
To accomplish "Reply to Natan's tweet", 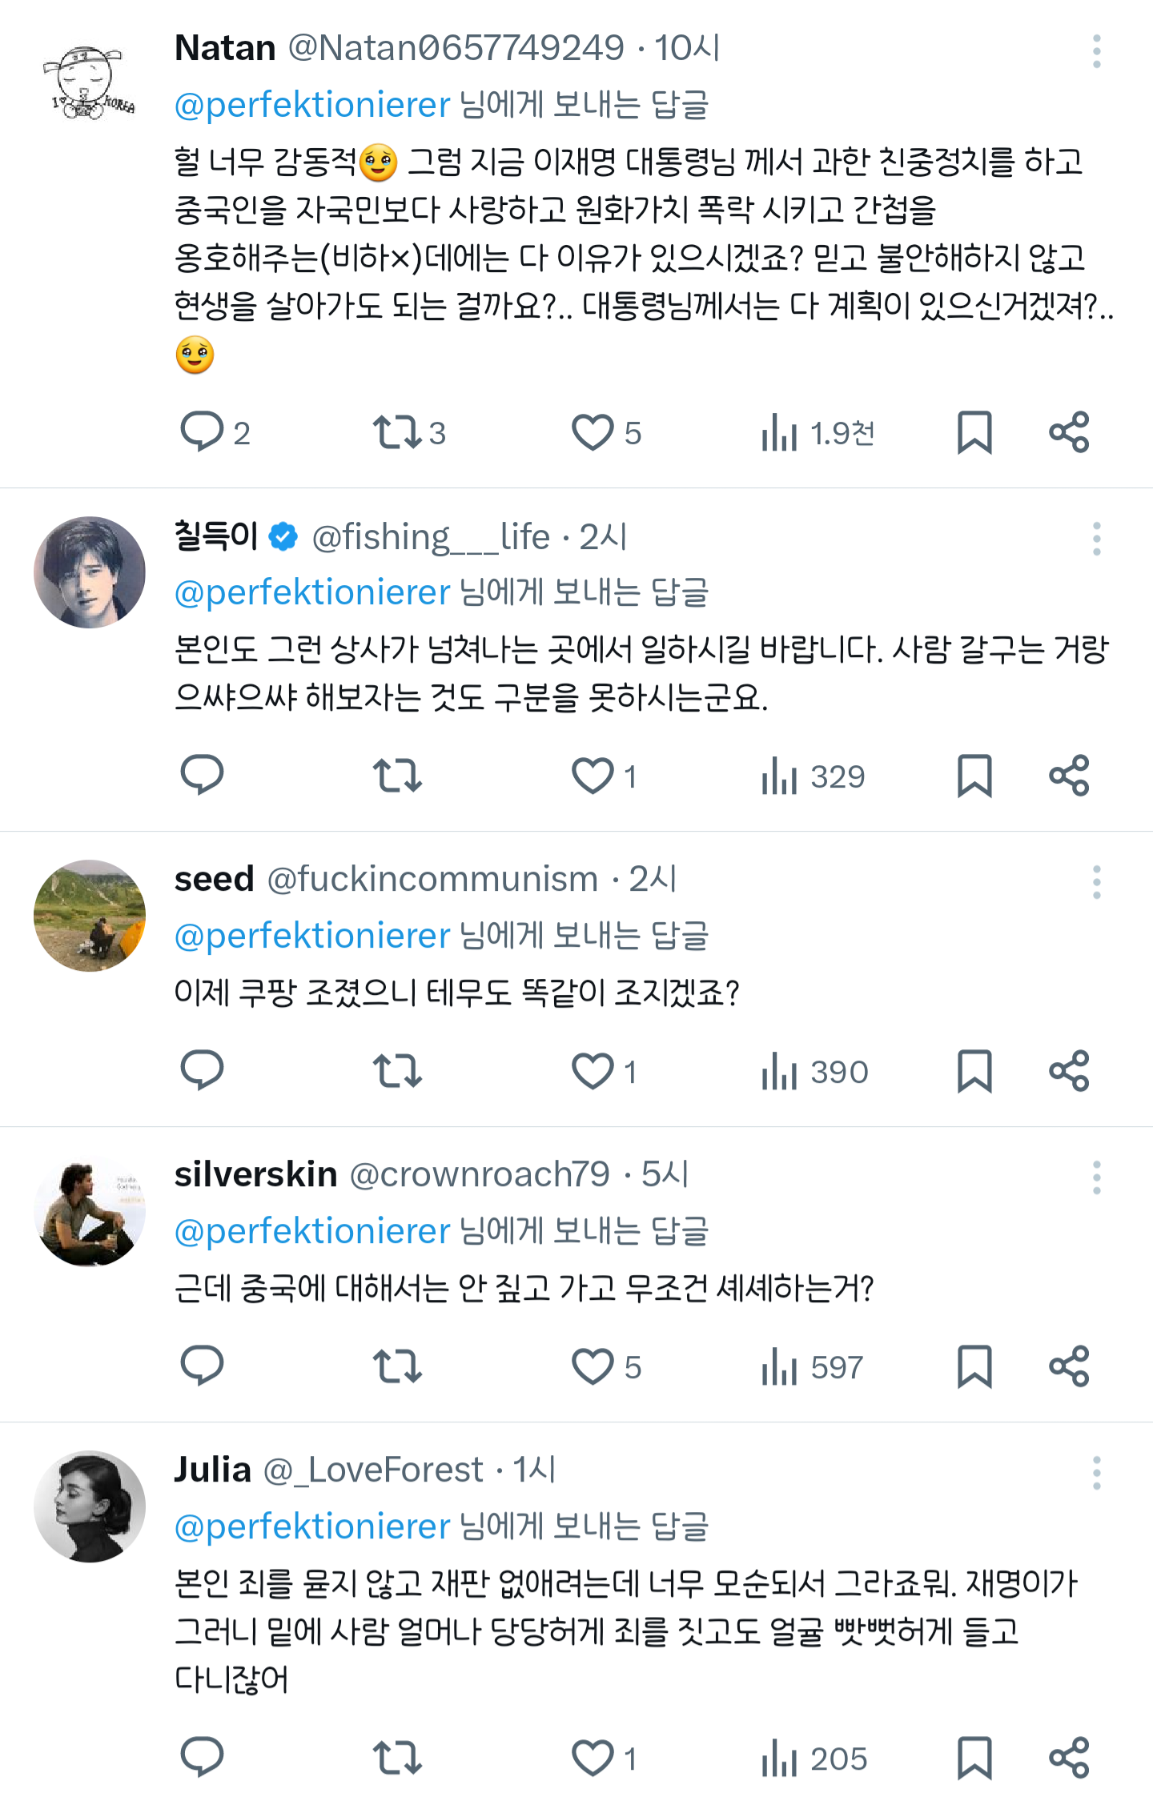I will pyautogui.click(x=202, y=432).
